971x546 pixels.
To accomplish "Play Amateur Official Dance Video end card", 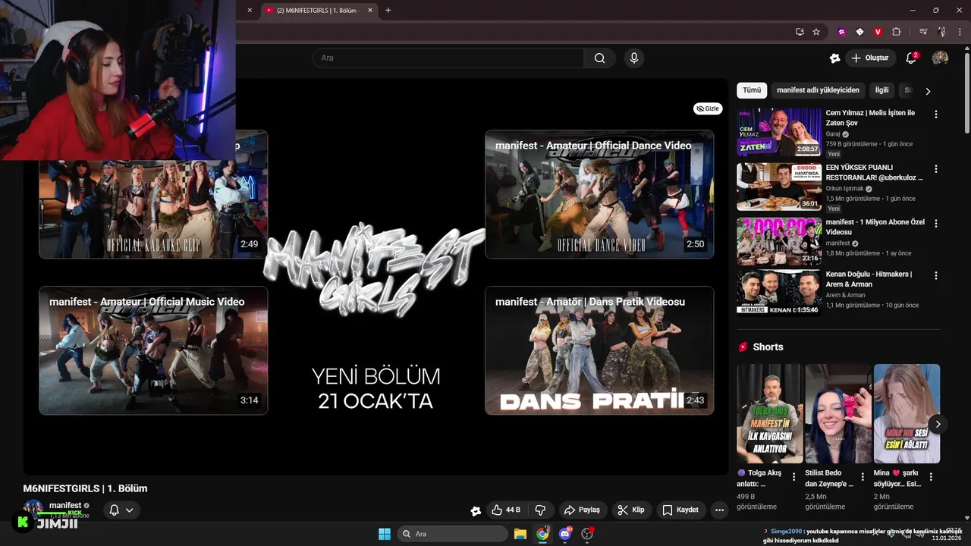I will [x=599, y=194].
